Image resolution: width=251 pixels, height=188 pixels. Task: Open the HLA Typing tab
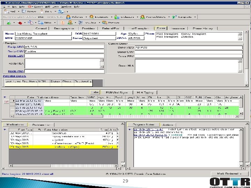click(x=145, y=92)
